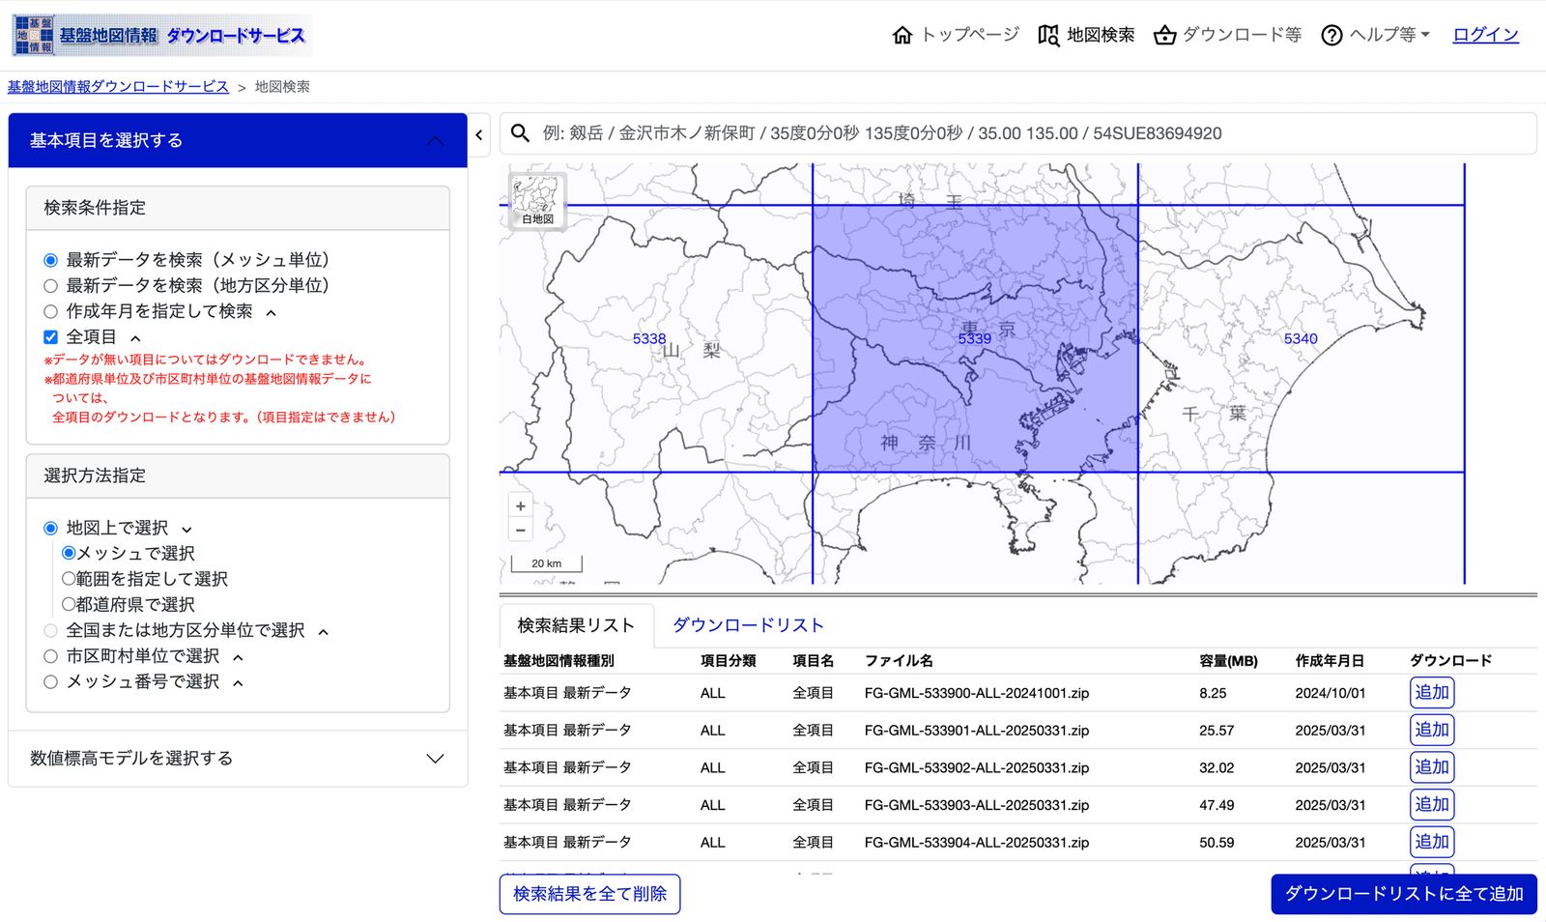Add FG-GML-533900-ALL-20241001.zip via 追加 button
The height and width of the screenshot is (922, 1546).
coord(1432,693)
